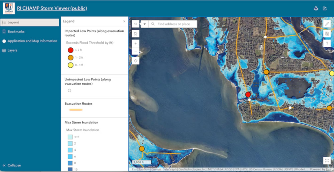
Task: Click 'Impacted Low Points (along evacuation routes)' heading
Action: [94, 33]
